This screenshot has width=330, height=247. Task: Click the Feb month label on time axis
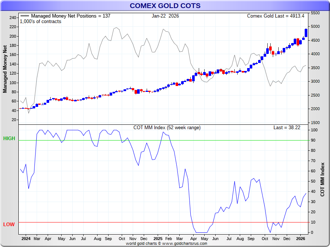169,239
